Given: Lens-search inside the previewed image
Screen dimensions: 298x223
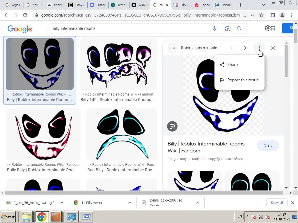Looking at the screenshot, I should pos(172,126).
